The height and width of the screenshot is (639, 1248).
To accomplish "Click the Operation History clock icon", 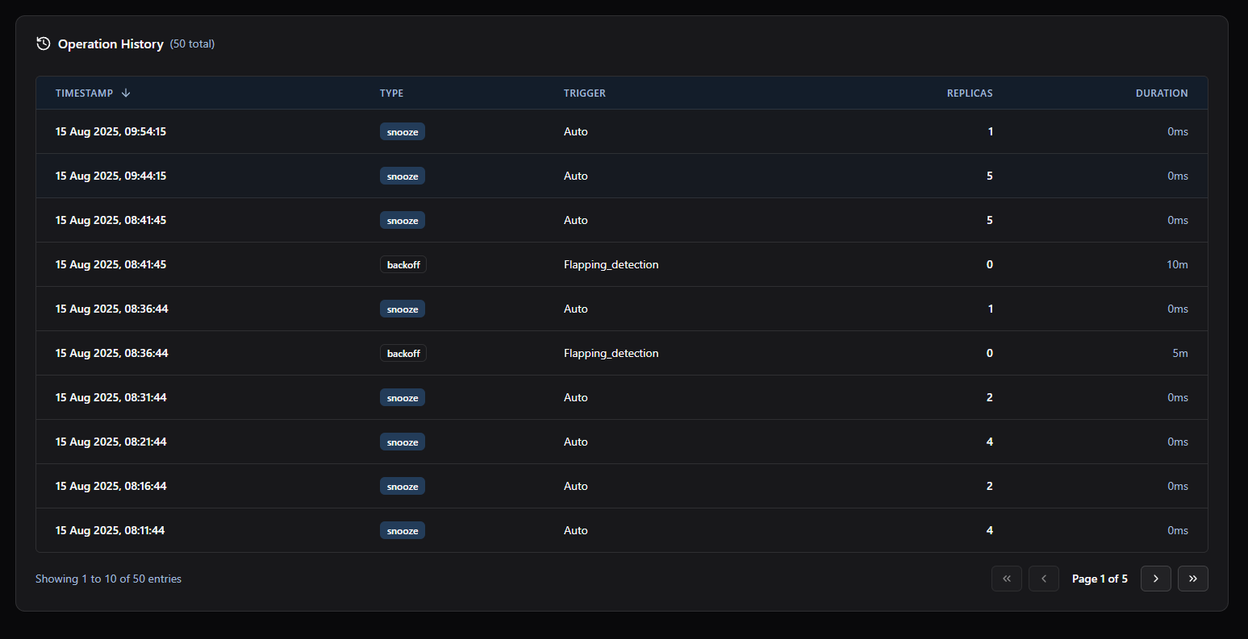I will (44, 44).
